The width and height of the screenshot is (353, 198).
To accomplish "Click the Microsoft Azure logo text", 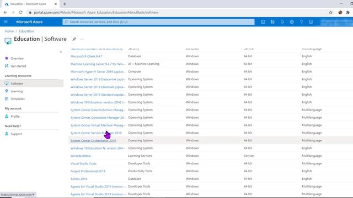I will (29, 22).
